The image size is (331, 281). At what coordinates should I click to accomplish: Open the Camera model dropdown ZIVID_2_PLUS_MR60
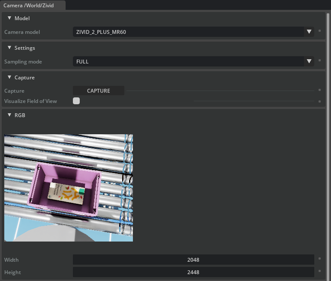point(193,32)
